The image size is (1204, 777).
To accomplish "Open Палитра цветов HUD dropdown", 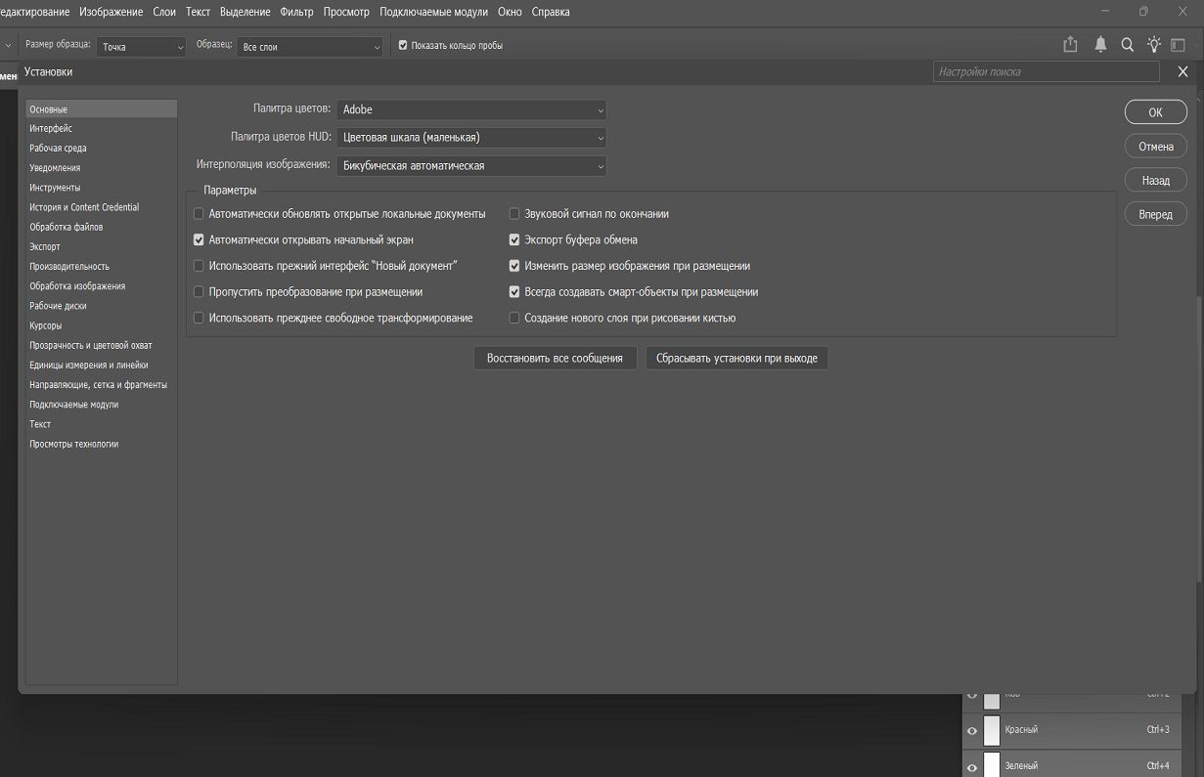I will [471, 138].
